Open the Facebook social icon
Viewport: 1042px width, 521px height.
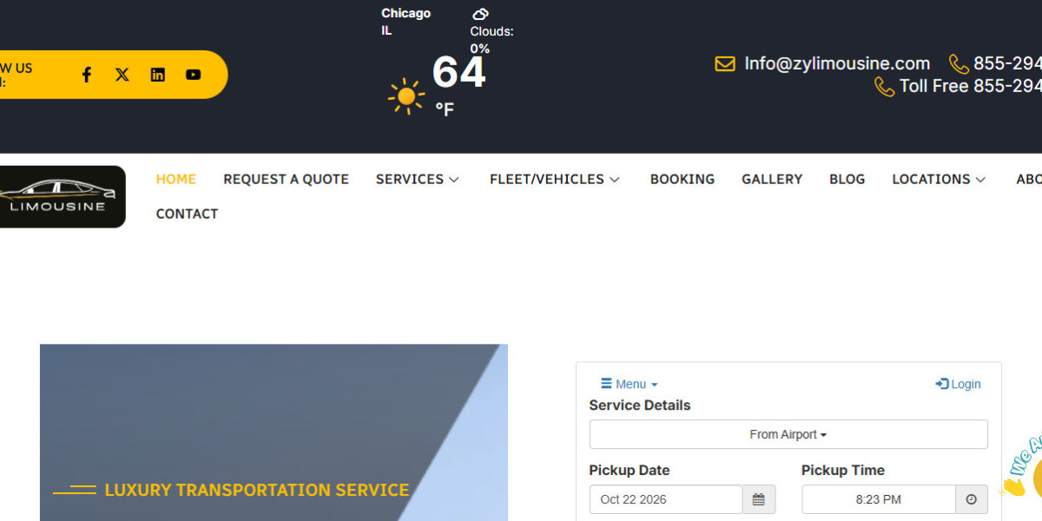click(x=87, y=75)
